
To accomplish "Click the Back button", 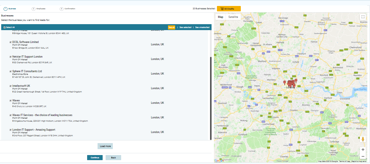I will (113, 157).
